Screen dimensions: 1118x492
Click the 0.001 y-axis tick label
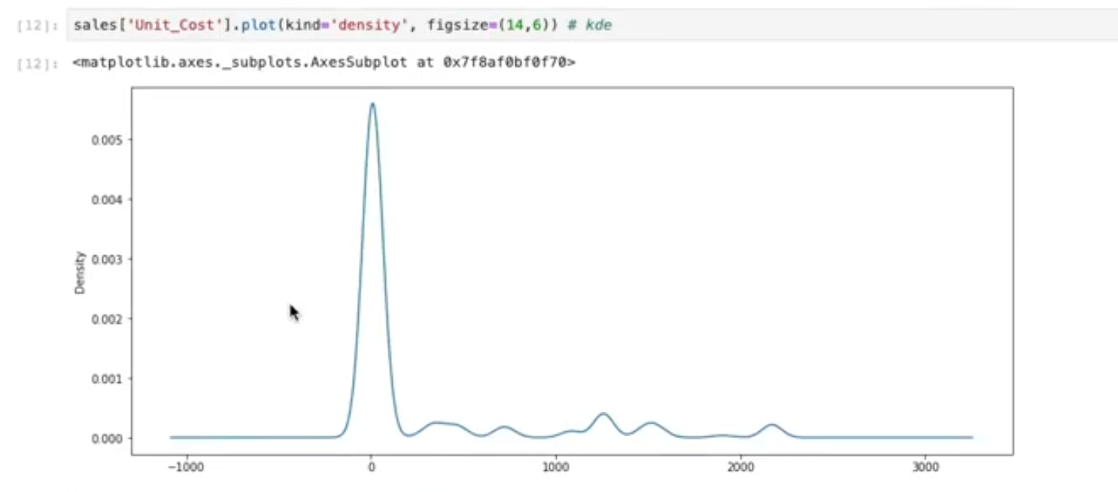click(x=107, y=379)
